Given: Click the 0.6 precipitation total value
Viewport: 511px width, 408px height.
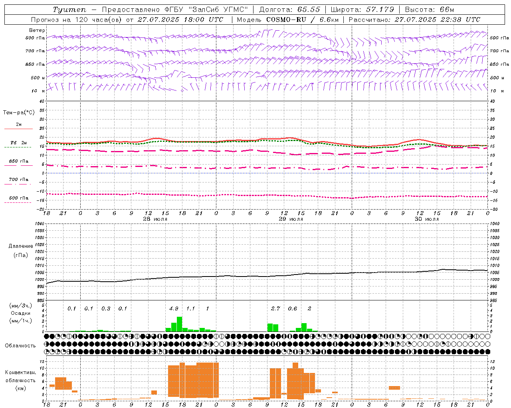Looking at the screenshot, I should (293, 309).
